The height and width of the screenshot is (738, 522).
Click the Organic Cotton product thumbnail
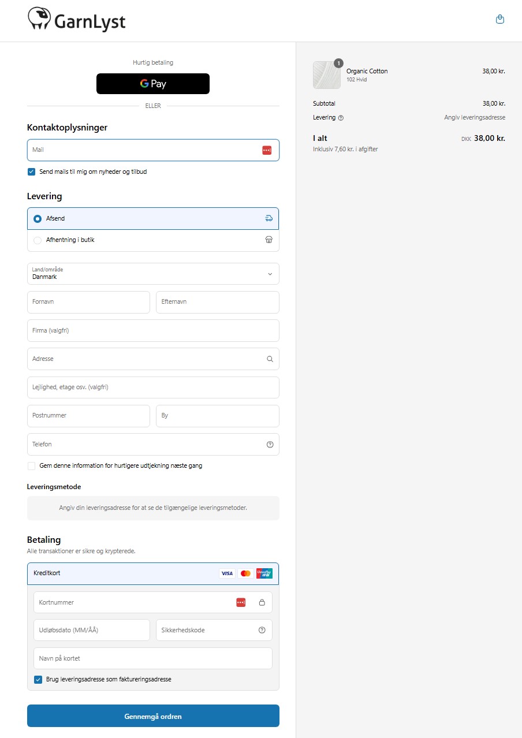click(x=327, y=75)
